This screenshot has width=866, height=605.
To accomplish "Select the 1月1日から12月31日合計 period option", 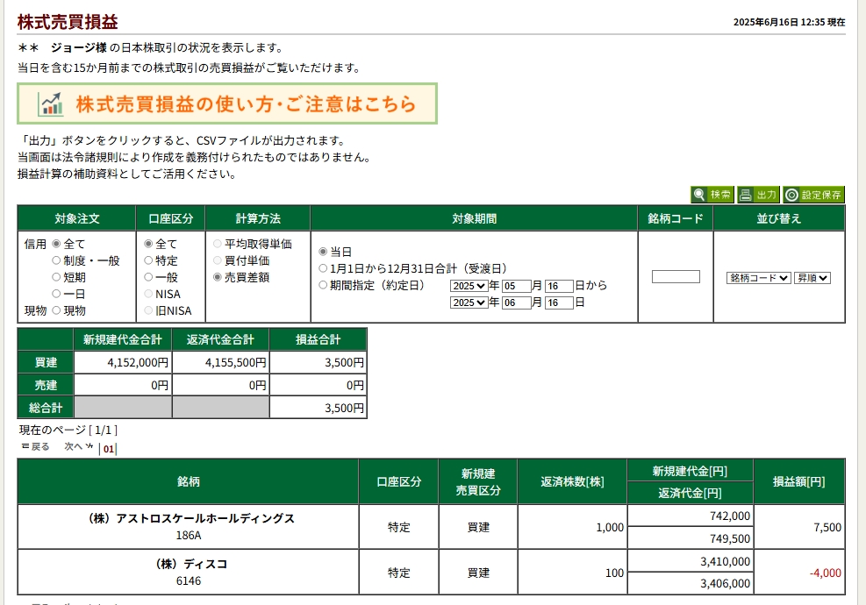I will coord(323,268).
